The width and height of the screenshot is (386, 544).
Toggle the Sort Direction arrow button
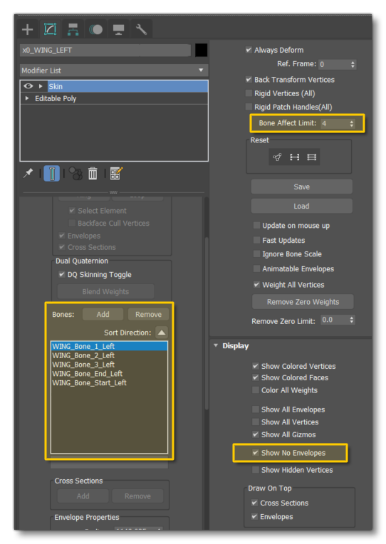tap(162, 333)
